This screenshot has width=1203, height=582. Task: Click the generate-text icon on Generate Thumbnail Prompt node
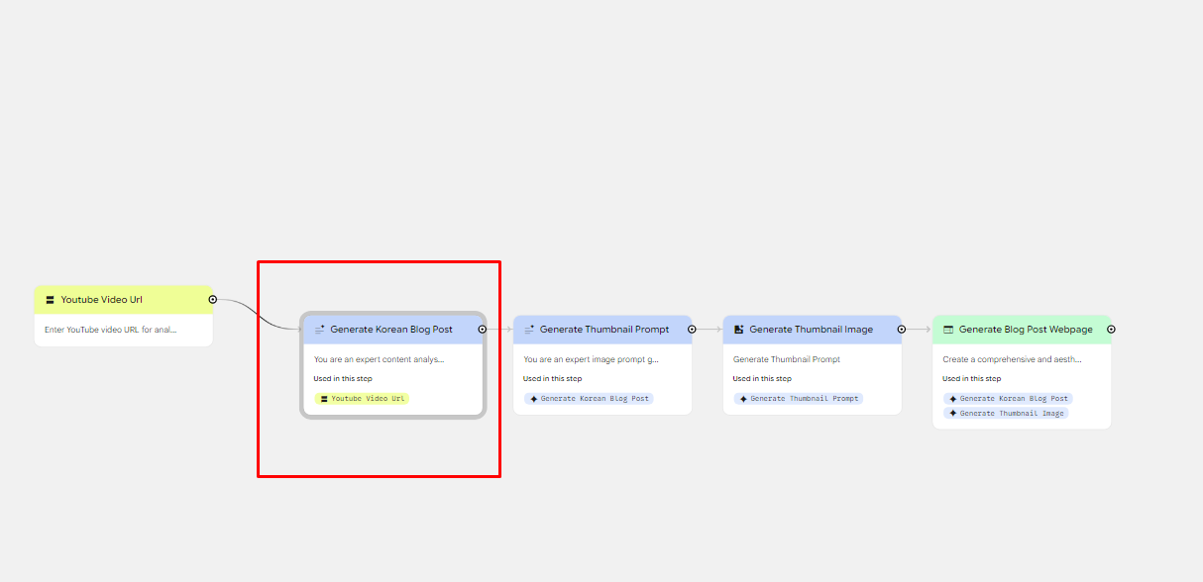coord(529,330)
